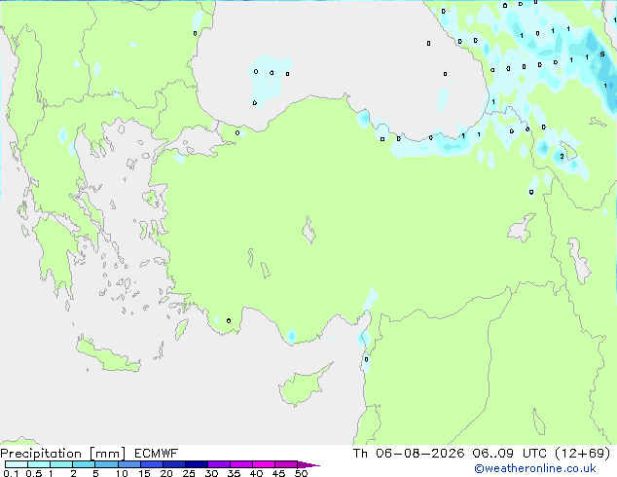
Task: Select the dark navy legend swatch for 25–30 mm
Action: click(x=197, y=464)
